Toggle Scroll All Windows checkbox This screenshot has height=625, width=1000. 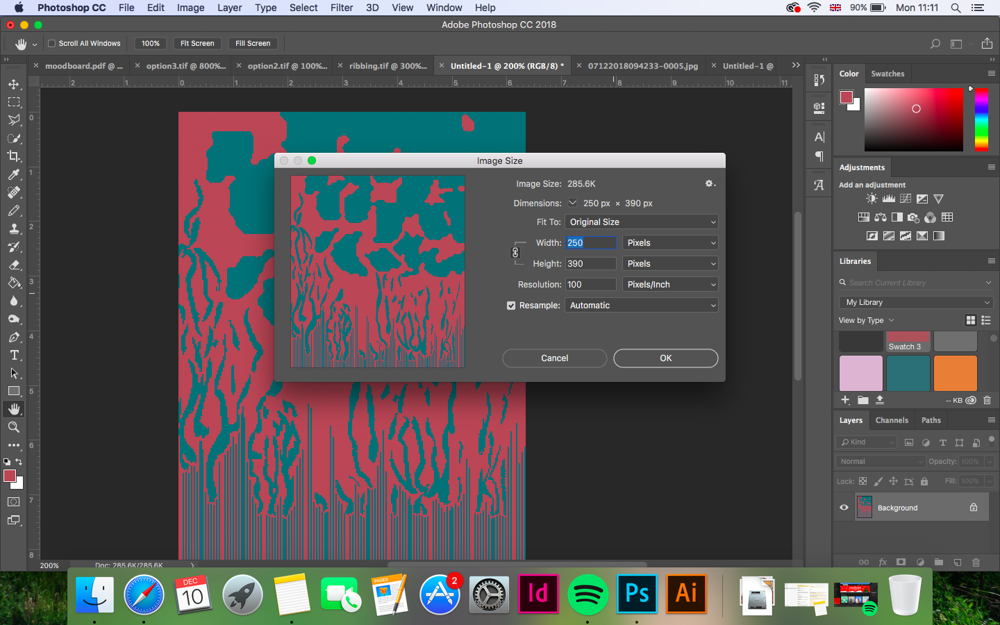51,43
